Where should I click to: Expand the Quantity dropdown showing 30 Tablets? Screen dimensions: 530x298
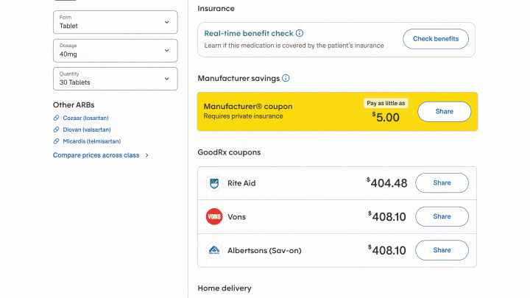[x=115, y=79]
